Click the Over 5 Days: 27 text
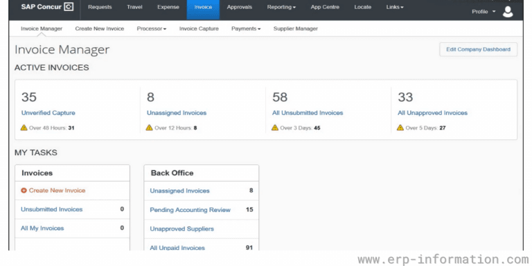The height and width of the screenshot is (266, 532). (x=426, y=128)
